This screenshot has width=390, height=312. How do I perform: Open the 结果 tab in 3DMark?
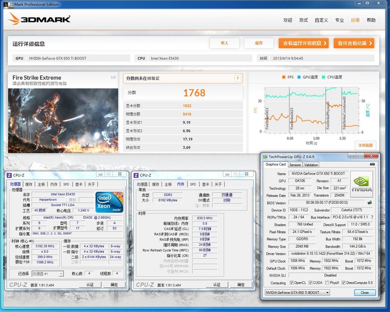click(x=355, y=20)
